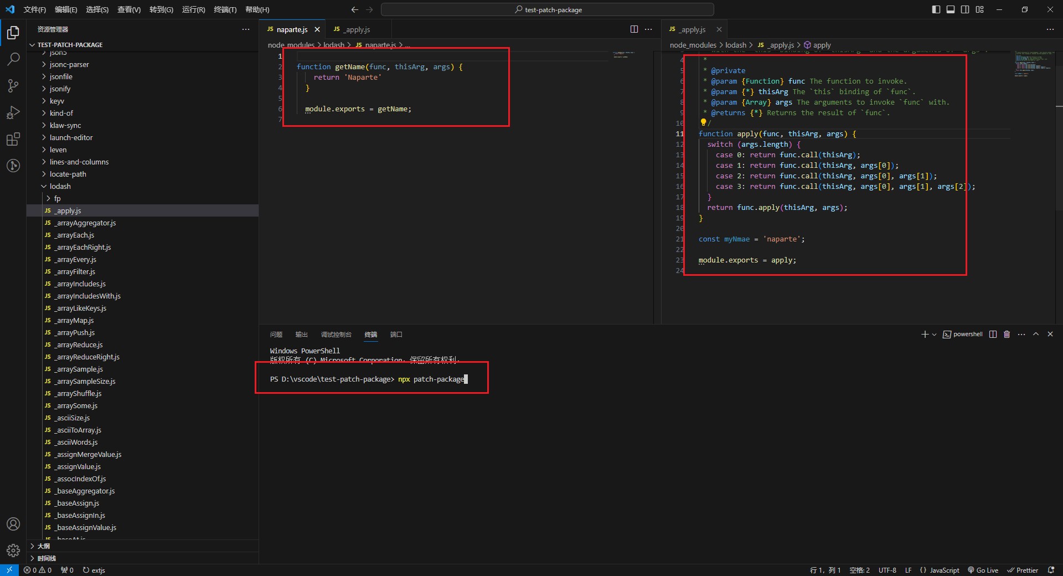This screenshot has height=576, width=1063.
Task: Expand the locate-path folder
Action: 68,174
